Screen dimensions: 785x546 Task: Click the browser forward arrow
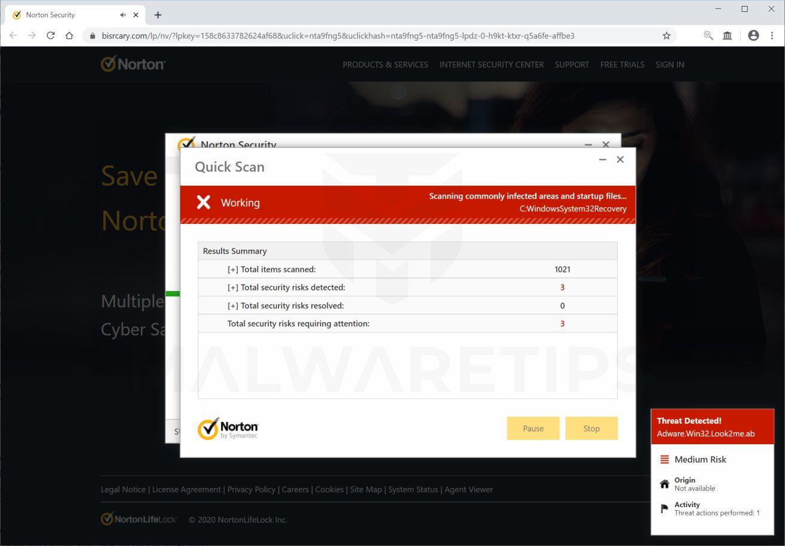[32, 36]
